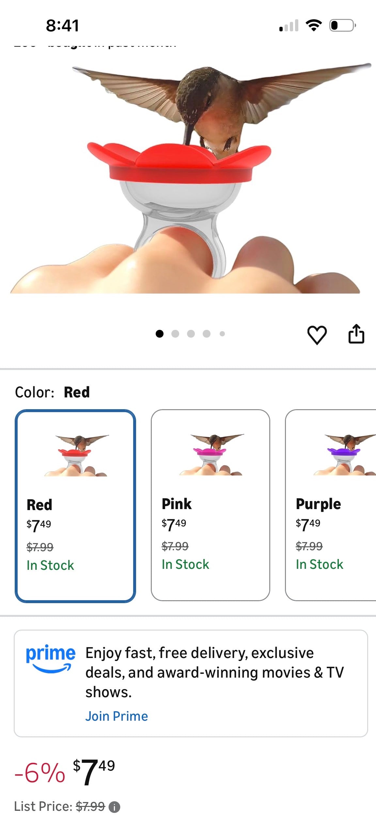The height and width of the screenshot is (819, 376).
Task: Tap the heart wishlist icon
Action: pos(317,335)
